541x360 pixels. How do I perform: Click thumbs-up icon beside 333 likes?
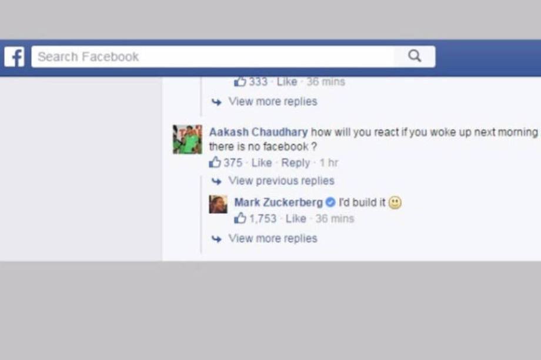pos(240,82)
